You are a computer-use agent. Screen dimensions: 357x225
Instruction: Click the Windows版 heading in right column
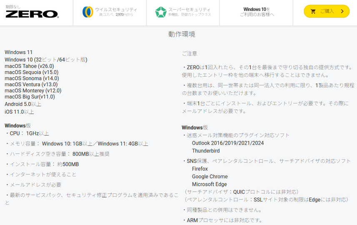click(195, 127)
